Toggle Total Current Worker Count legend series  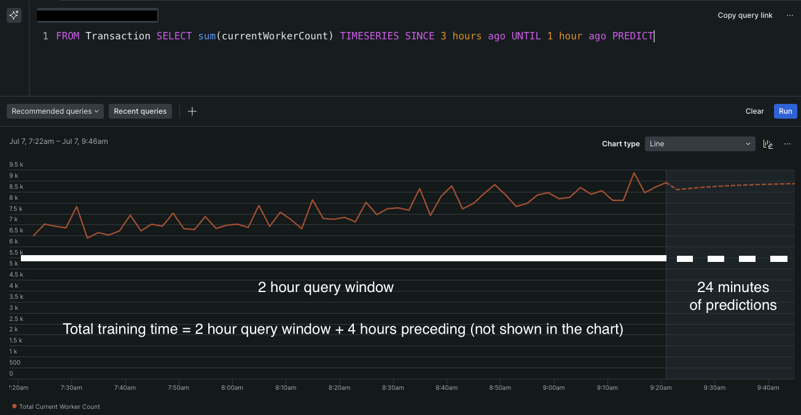[x=60, y=406]
